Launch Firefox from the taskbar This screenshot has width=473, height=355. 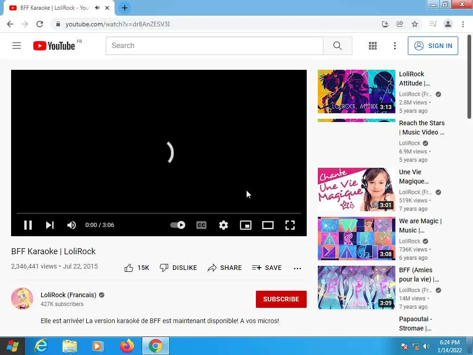[x=127, y=346]
